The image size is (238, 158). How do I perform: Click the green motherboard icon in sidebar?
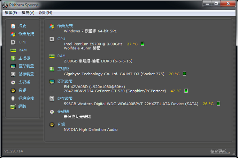tap(13, 58)
